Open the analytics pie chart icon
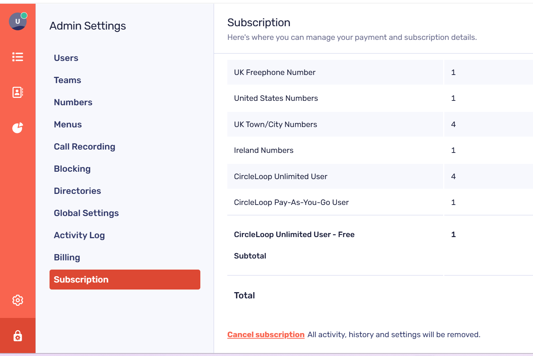Image resolution: width=533 pixels, height=356 pixels. 18,127
